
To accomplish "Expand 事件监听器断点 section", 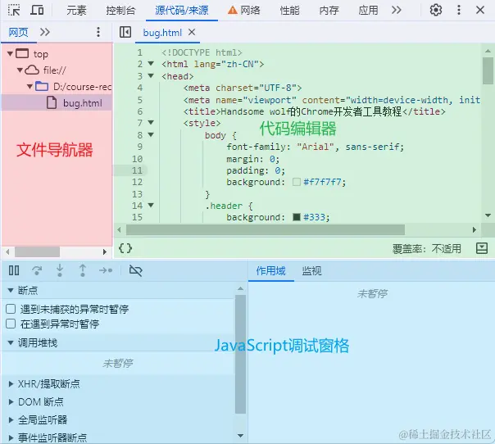I will 11,437.
